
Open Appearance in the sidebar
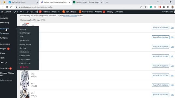[5, 44]
